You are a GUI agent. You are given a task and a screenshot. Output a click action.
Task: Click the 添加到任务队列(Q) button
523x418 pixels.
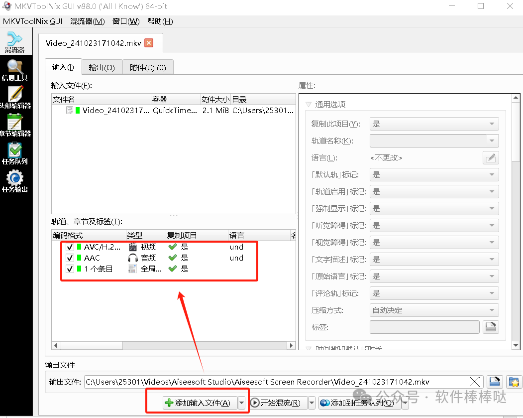(x=360, y=403)
